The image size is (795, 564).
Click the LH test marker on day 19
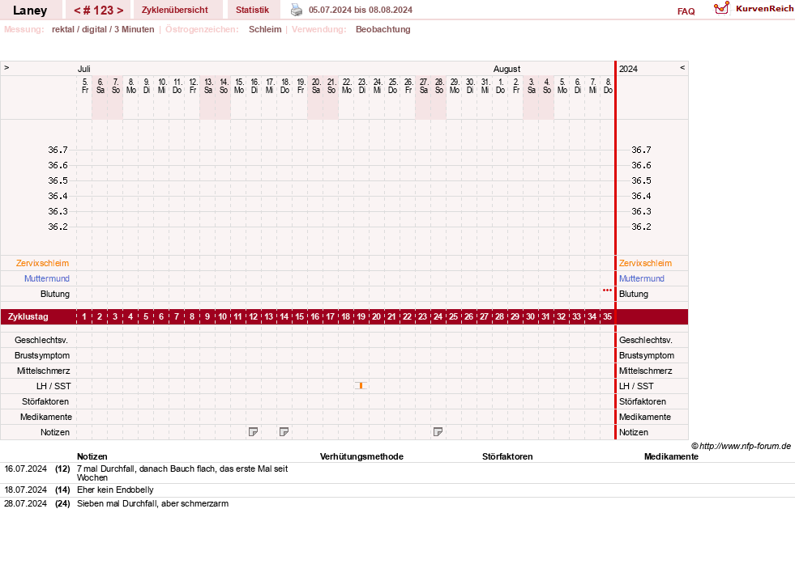pos(361,386)
